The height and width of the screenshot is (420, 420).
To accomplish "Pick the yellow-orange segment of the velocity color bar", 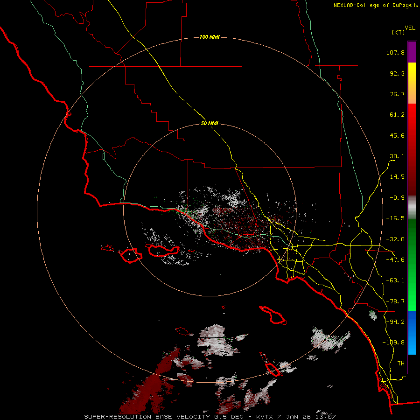I will pos(412,83).
